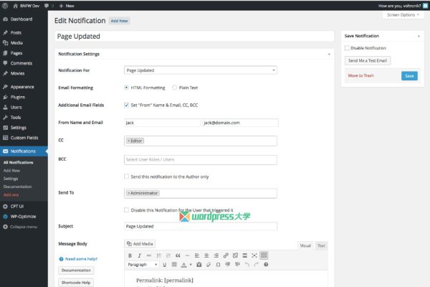The image size is (430, 287).
Task: Click the WordPress logo in admin bar
Action: click(6, 4)
